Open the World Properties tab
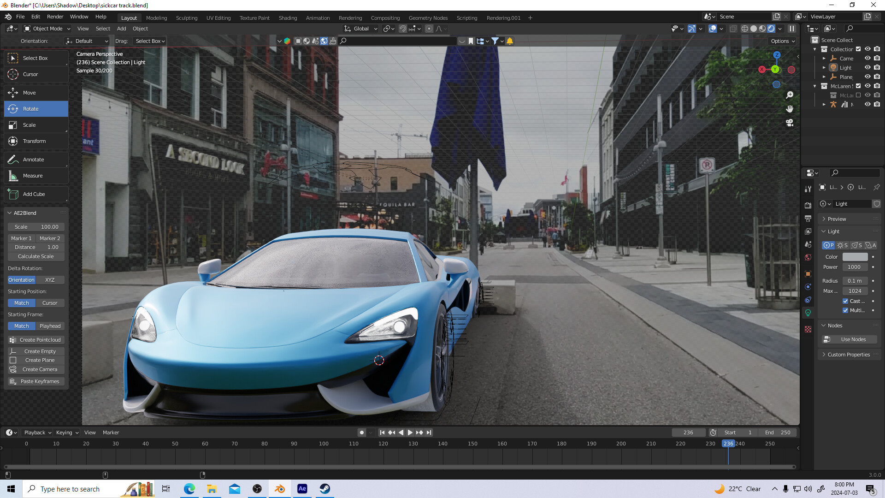 coord(808,257)
